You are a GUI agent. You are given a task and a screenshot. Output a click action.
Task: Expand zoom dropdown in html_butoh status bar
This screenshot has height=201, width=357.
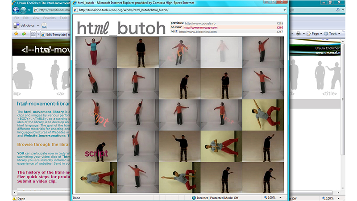point(281,198)
